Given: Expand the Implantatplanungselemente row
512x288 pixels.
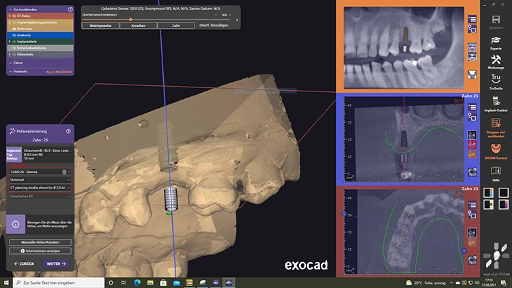Looking at the screenshot, I should point(10,23).
